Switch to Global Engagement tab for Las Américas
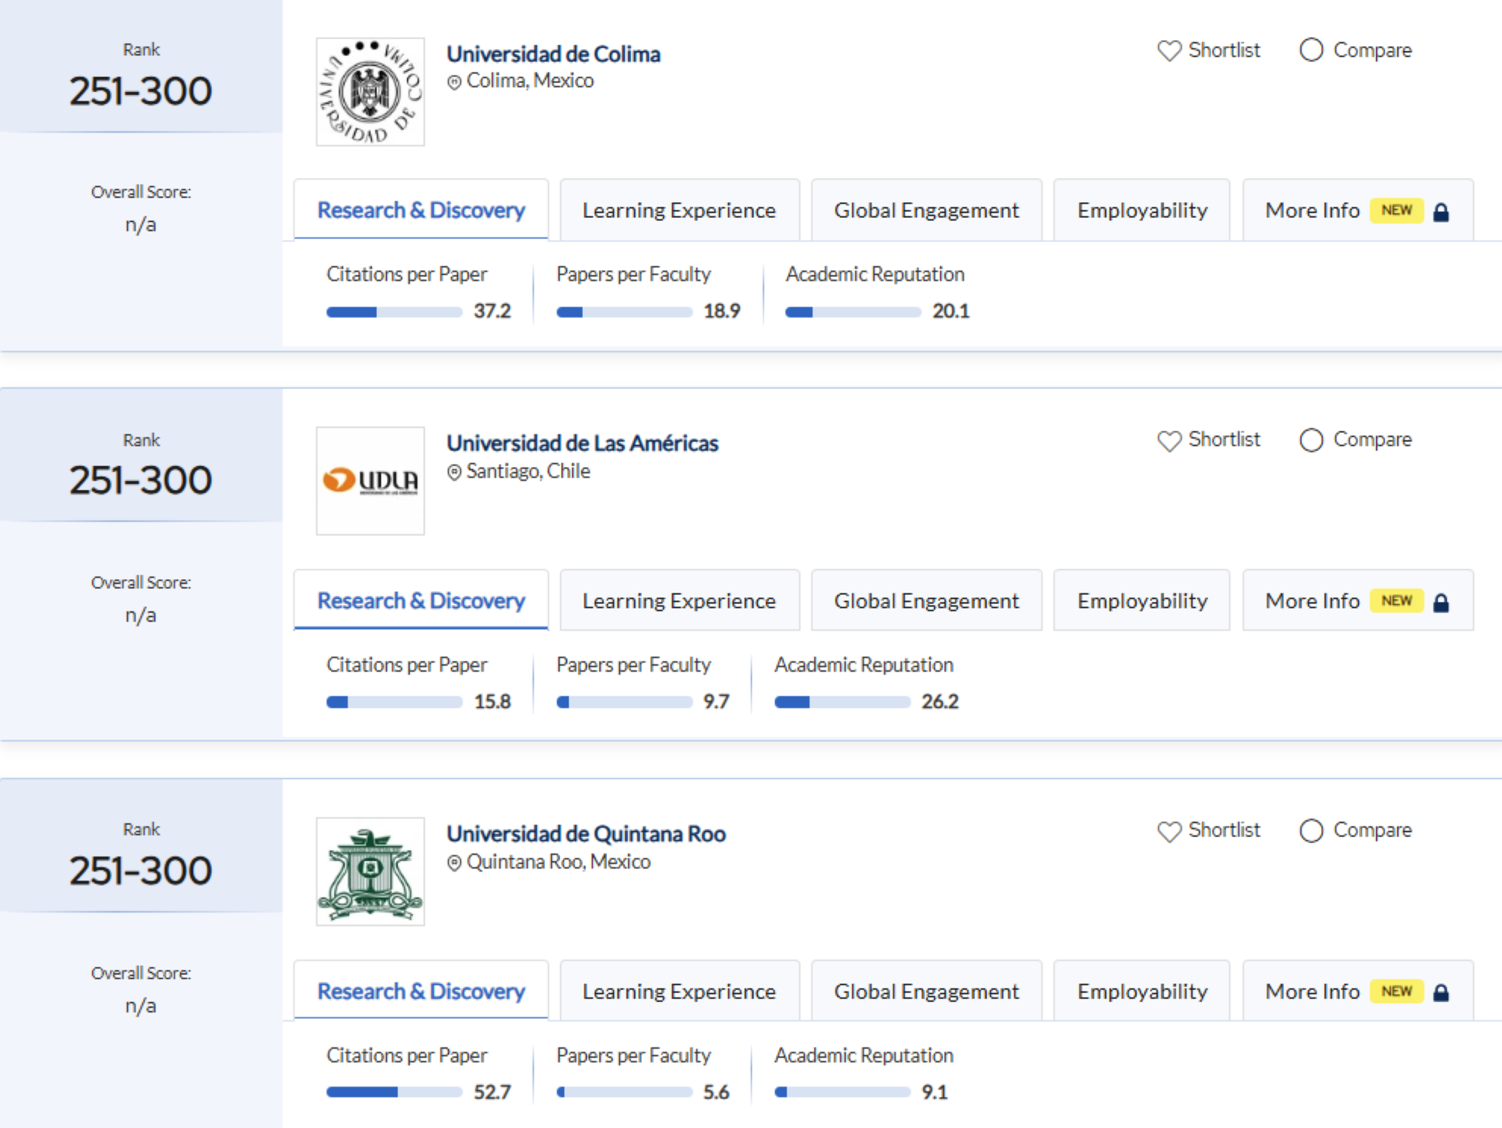 (926, 601)
